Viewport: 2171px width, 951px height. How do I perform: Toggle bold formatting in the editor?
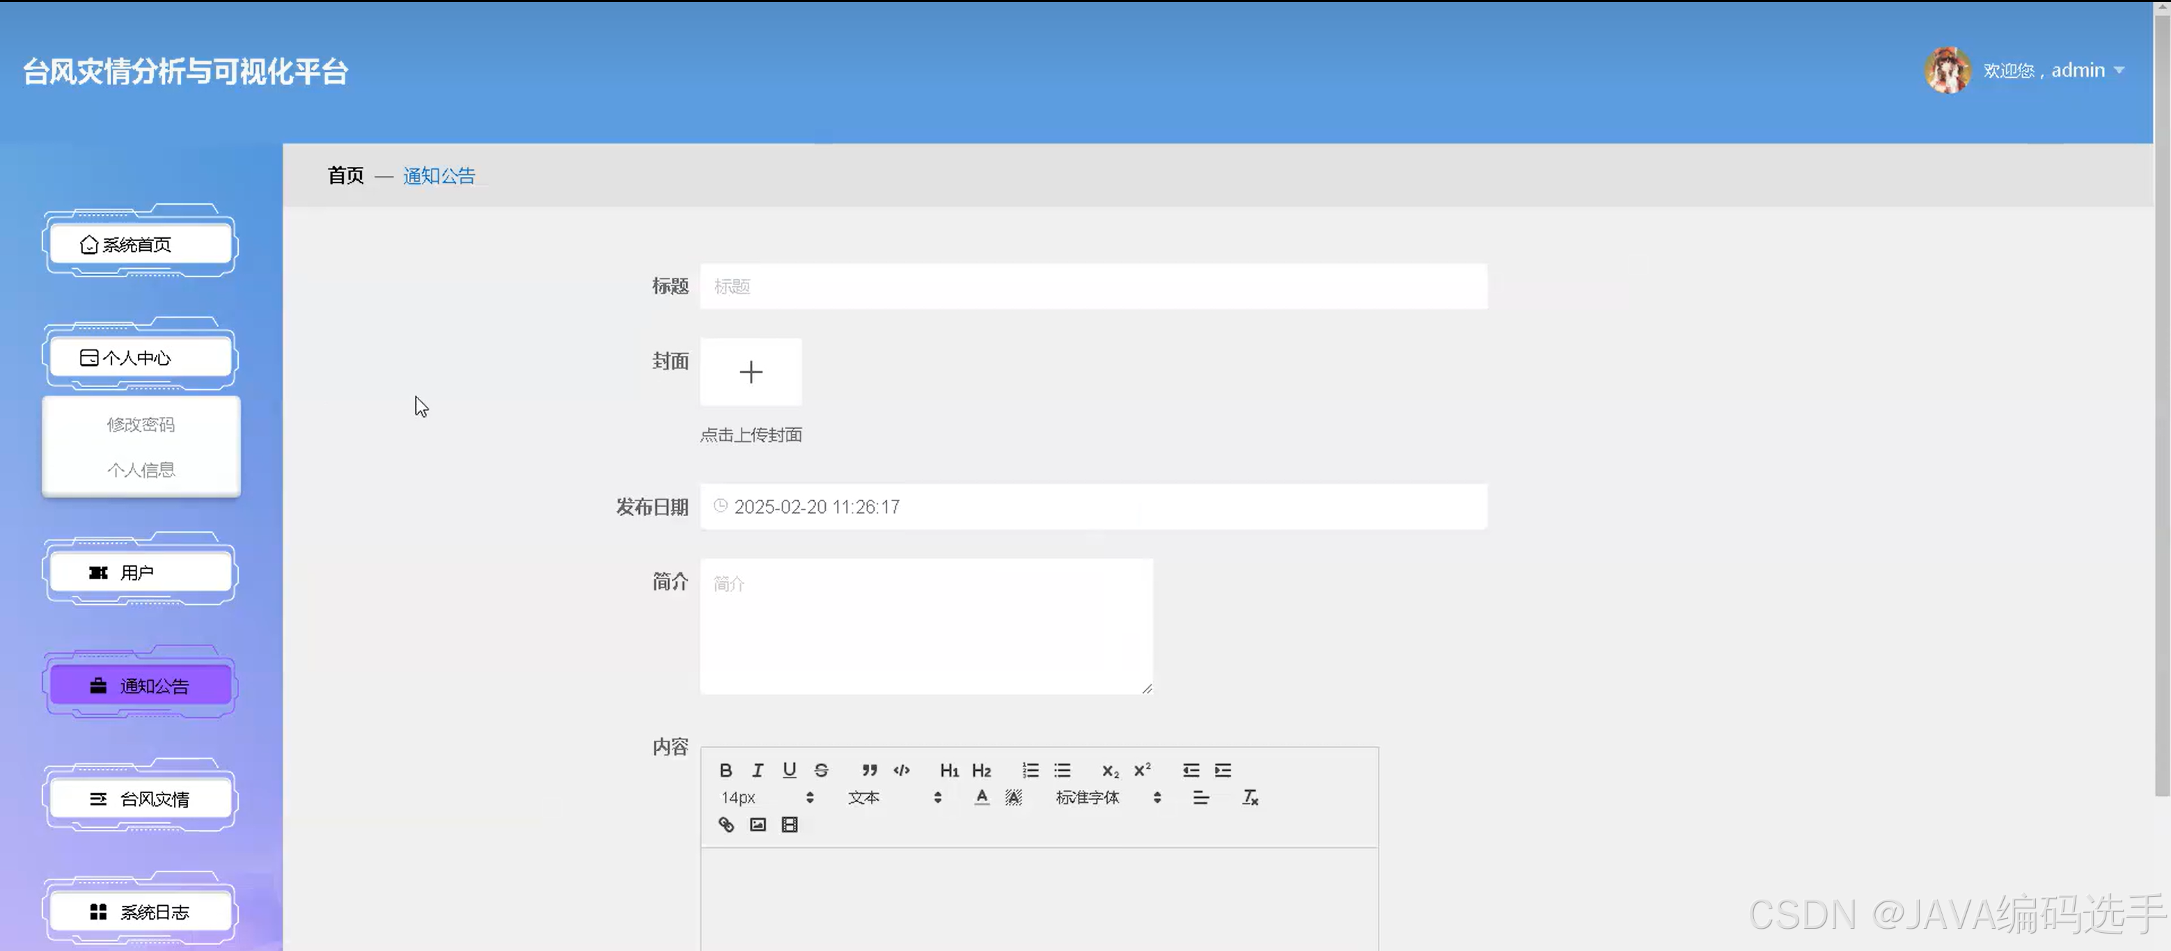coord(726,769)
